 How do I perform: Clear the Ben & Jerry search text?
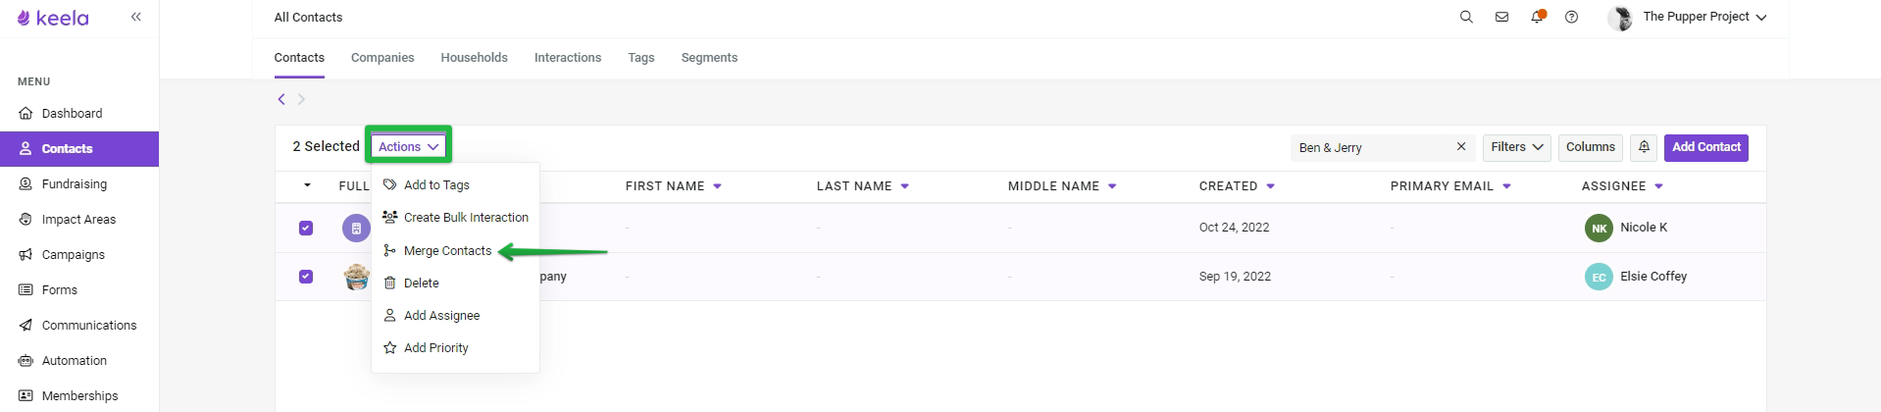coord(1461,147)
